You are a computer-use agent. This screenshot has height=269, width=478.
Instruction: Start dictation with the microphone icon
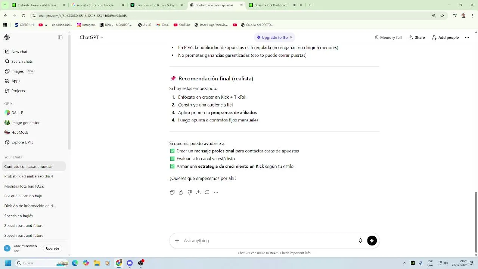click(360, 241)
